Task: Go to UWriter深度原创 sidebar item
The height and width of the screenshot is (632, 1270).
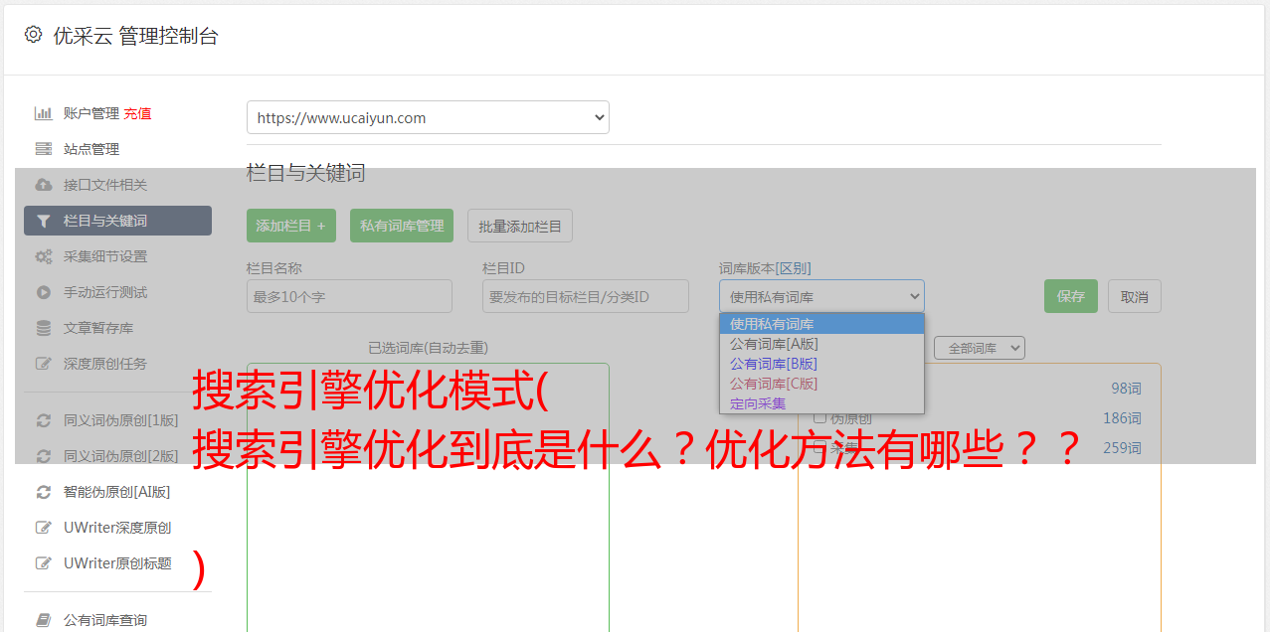Action: (117, 528)
